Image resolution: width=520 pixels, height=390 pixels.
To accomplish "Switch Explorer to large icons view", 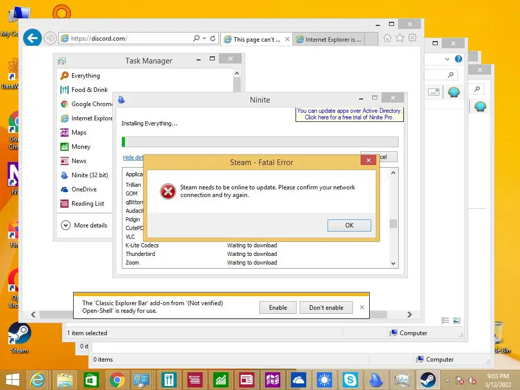I will [x=457, y=320].
